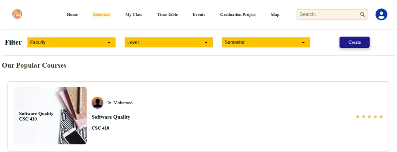Open the Software Quality course thumbnail

50,115
